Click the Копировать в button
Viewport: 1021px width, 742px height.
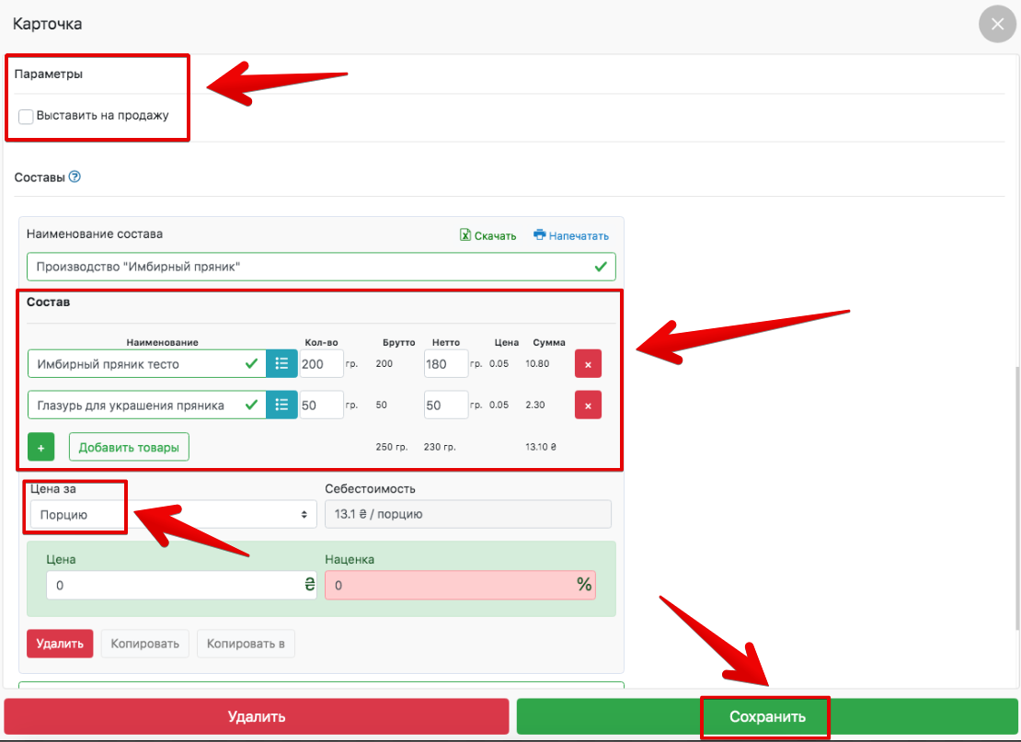click(x=246, y=644)
